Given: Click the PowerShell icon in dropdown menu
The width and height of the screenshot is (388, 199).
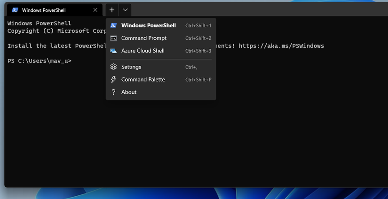Looking at the screenshot, I should 113,25.
